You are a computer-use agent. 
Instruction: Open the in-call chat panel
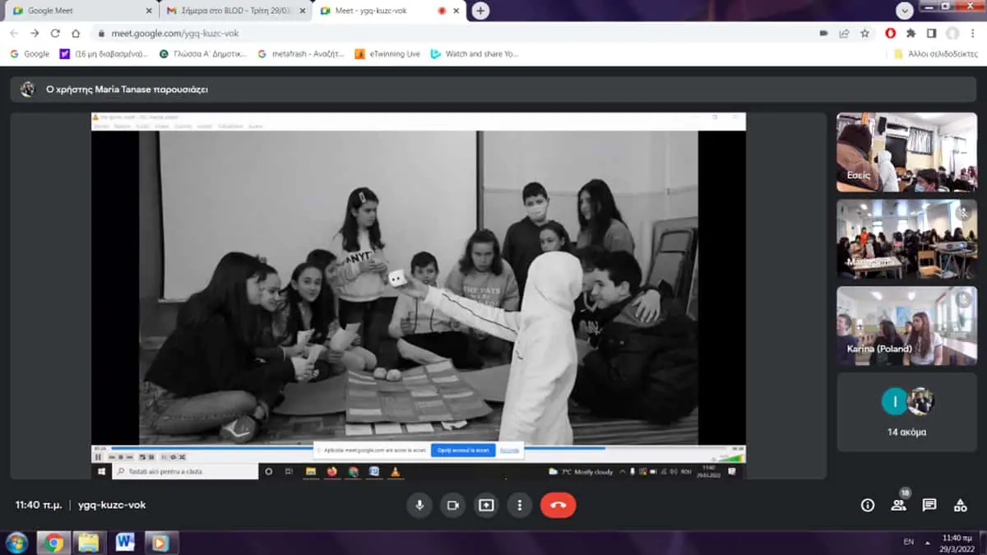point(929,506)
